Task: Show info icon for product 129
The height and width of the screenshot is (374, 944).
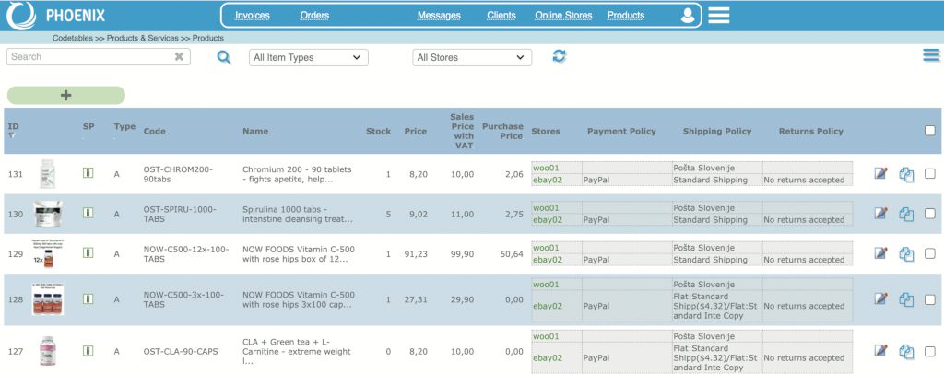Action: [x=88, y=252]
